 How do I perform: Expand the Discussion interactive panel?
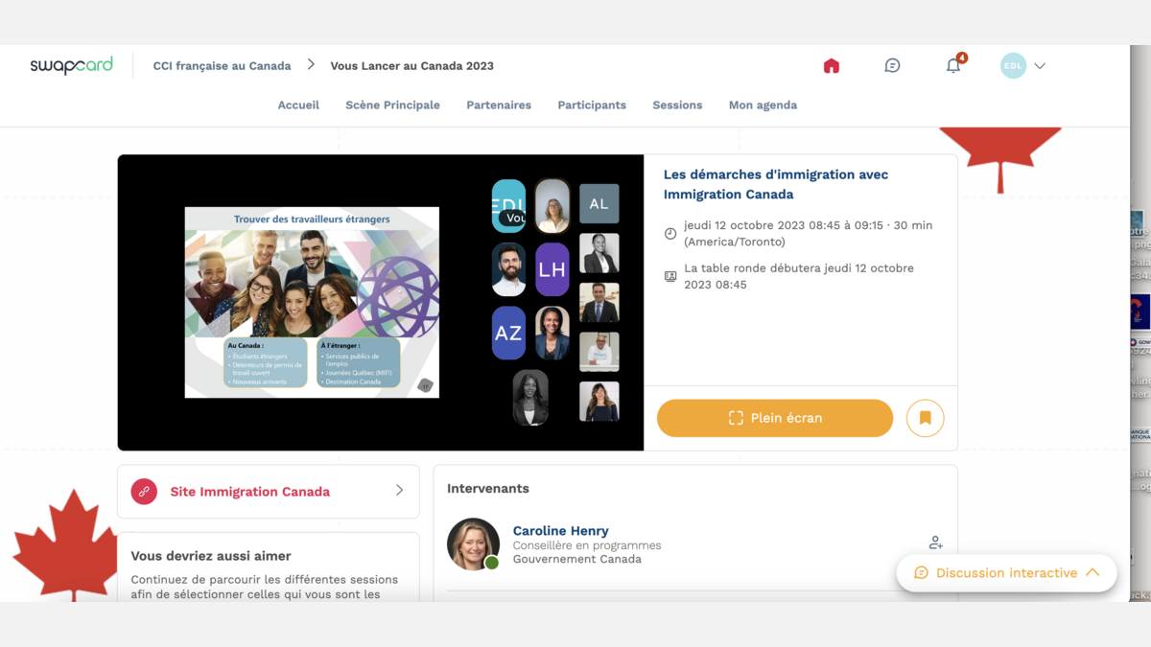pos(1006,573)
